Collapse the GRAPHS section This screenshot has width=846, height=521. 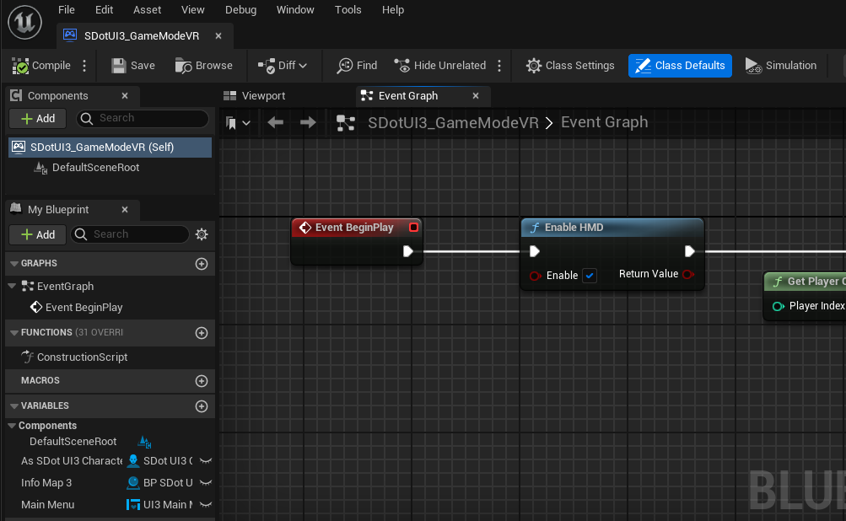14,263
